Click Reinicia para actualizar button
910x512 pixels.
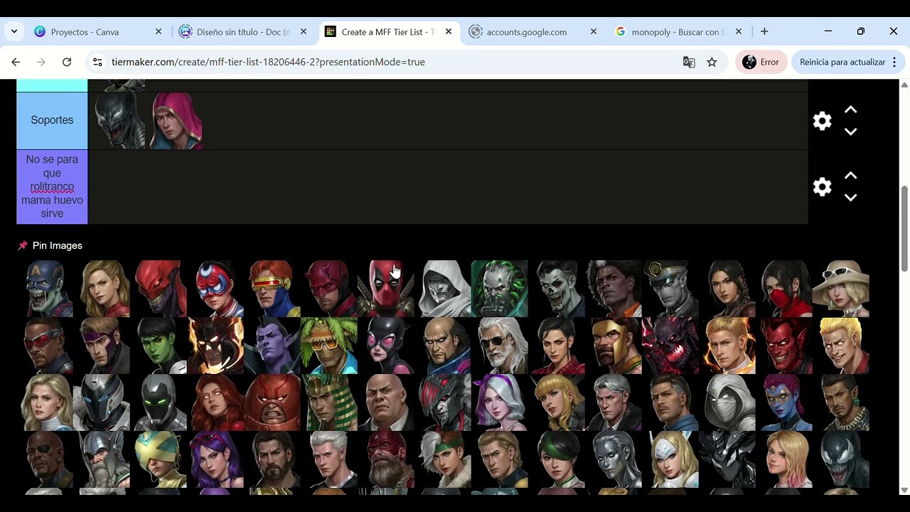point(842,62)
